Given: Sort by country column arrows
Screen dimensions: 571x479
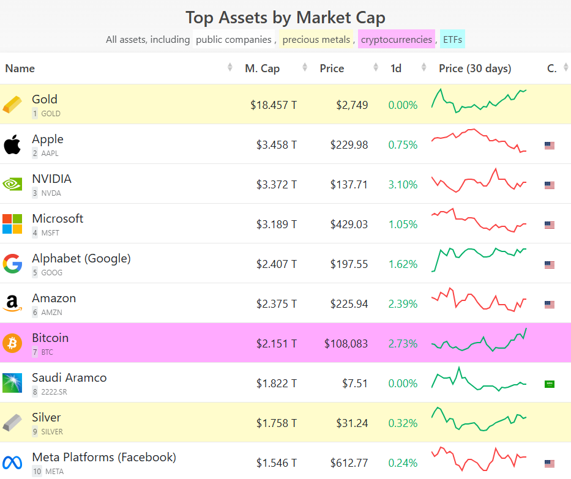Looking at the screenshot, I should tap(565, 67).
